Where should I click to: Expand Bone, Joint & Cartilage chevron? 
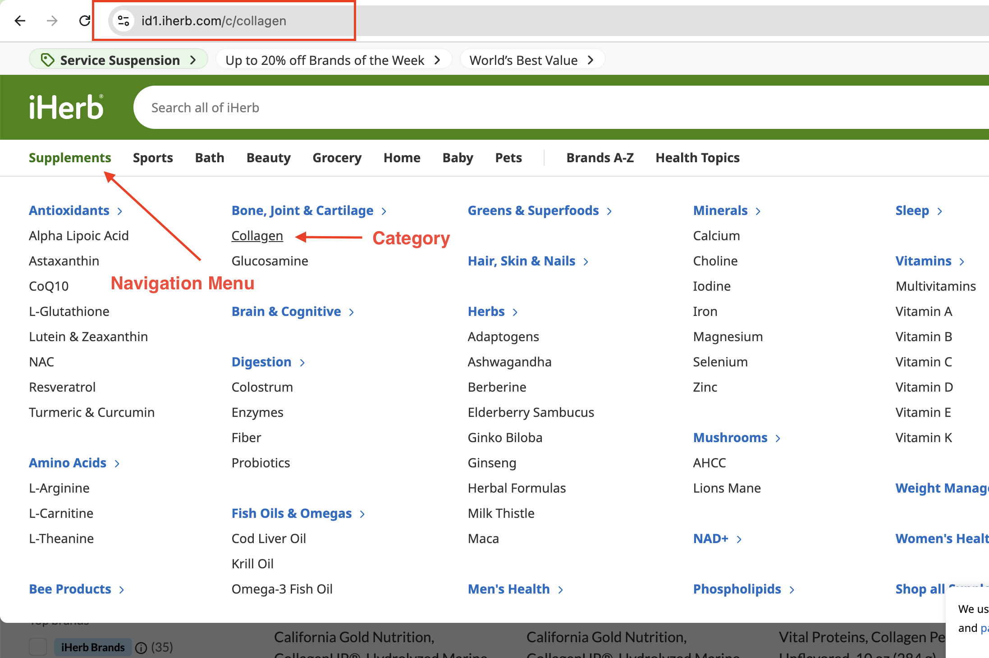point(384,211)
